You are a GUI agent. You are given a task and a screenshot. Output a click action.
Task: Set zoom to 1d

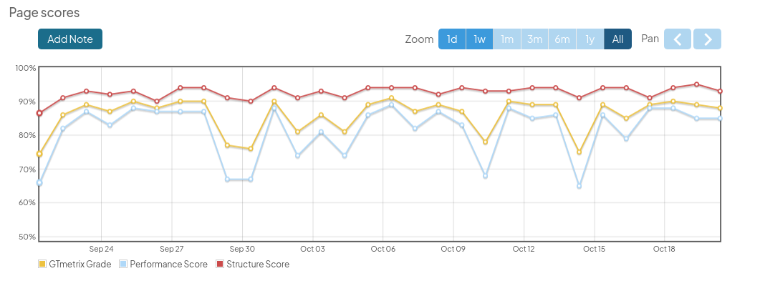(x=452, y=39)
